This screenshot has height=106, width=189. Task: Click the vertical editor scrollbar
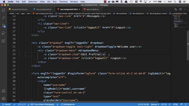click(188, 46)
